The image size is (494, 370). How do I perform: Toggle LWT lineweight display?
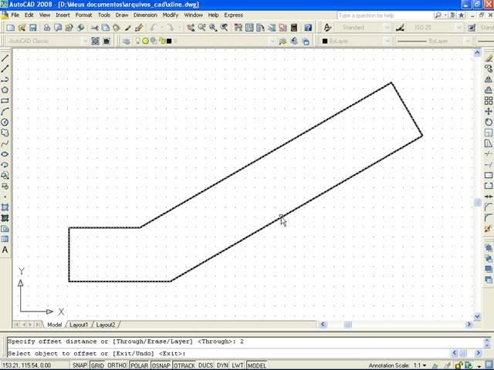(237, 365)
